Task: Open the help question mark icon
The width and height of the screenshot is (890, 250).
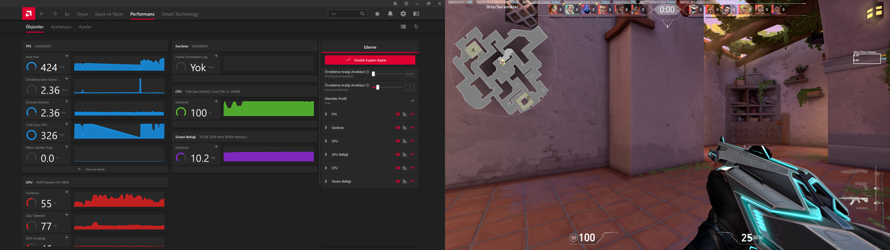Action: [406, 3]
